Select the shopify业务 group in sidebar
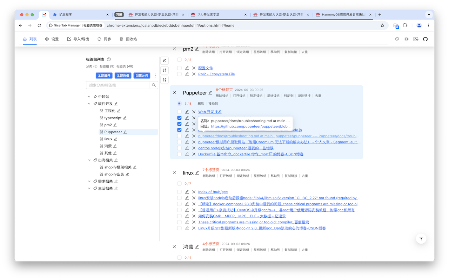Viewport: 449px width, 280px height. coord(114,174)
